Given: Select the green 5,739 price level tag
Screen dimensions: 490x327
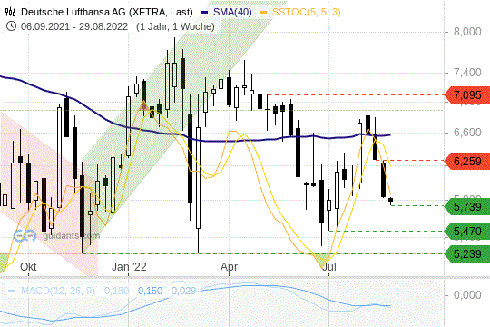Looking at the screenshot, I should [467, 206].
